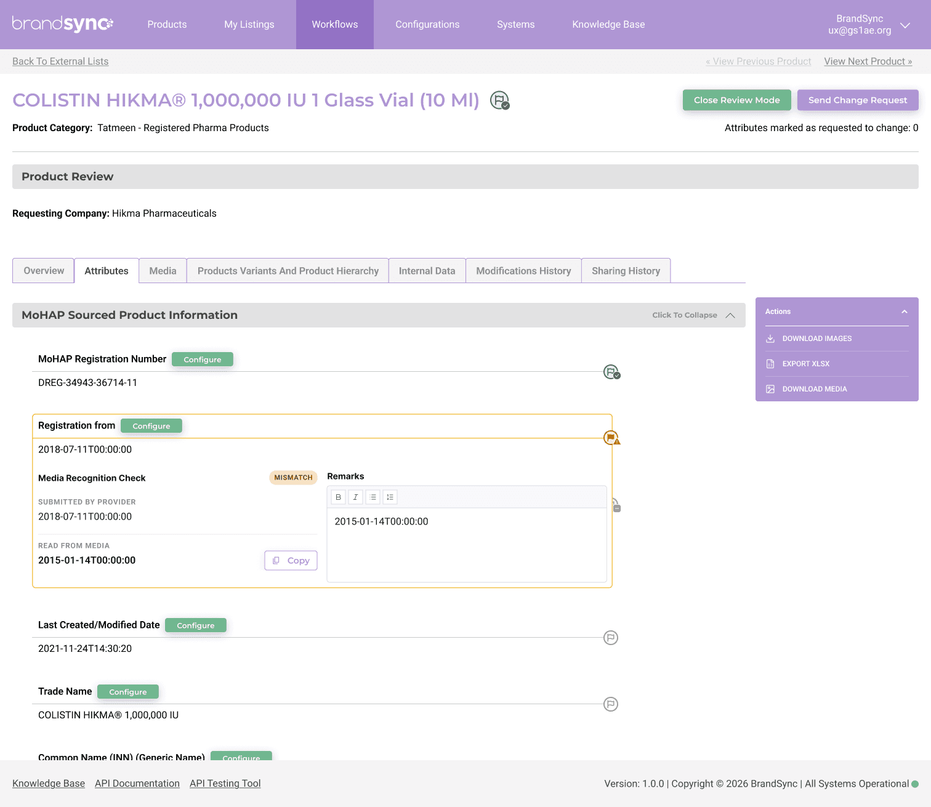Open API Documentation footer link
Screen dimensions: 931x807
(137, 784)
